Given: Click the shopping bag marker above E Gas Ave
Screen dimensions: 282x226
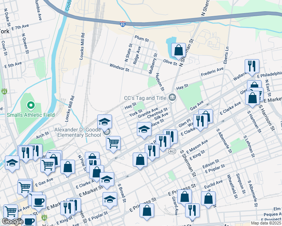Looking at the screenshot, I should [x=67, y=167].
